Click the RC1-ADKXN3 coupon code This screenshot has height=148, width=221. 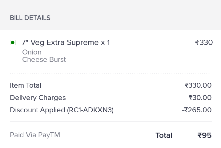pyautogui.click(x=90, y=110)
